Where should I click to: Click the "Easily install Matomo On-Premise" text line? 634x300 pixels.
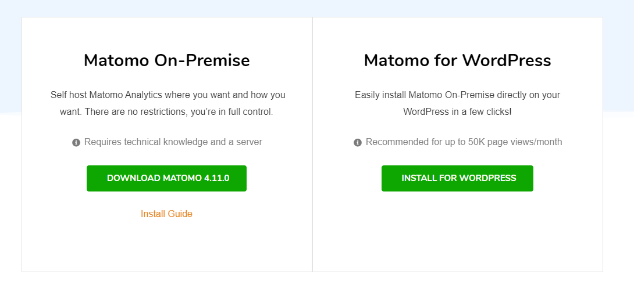457,96
